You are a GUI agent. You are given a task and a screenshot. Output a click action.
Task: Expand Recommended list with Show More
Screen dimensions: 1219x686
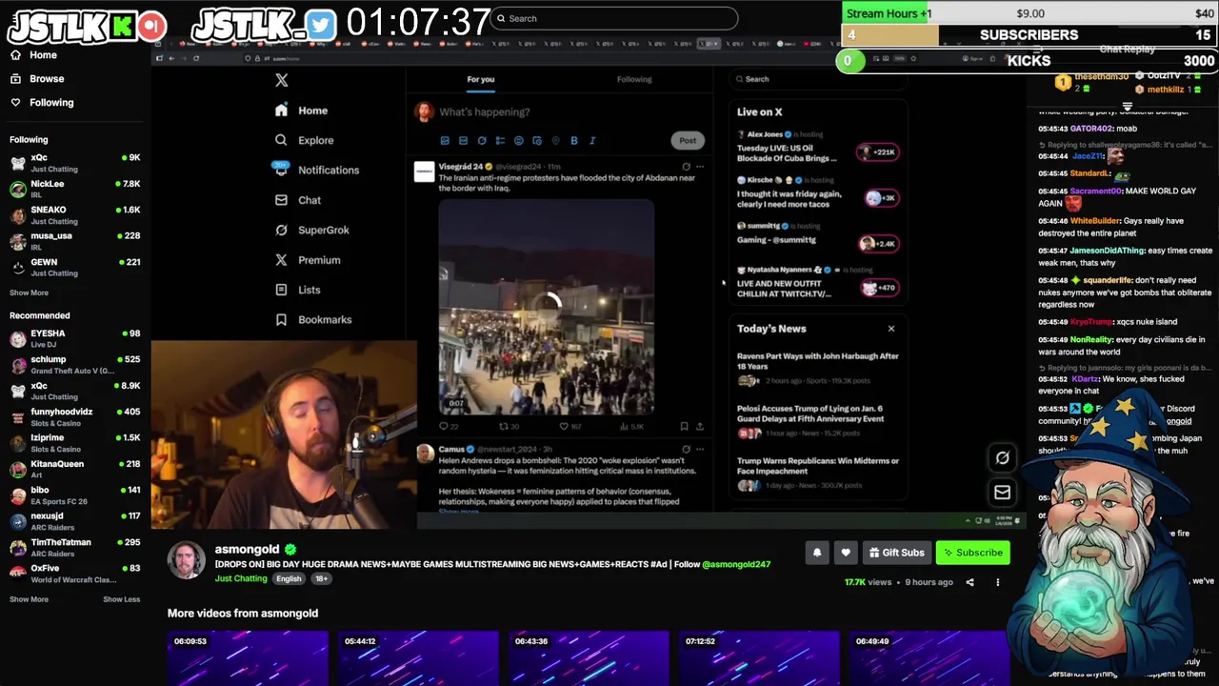click(x=29, y=599)
